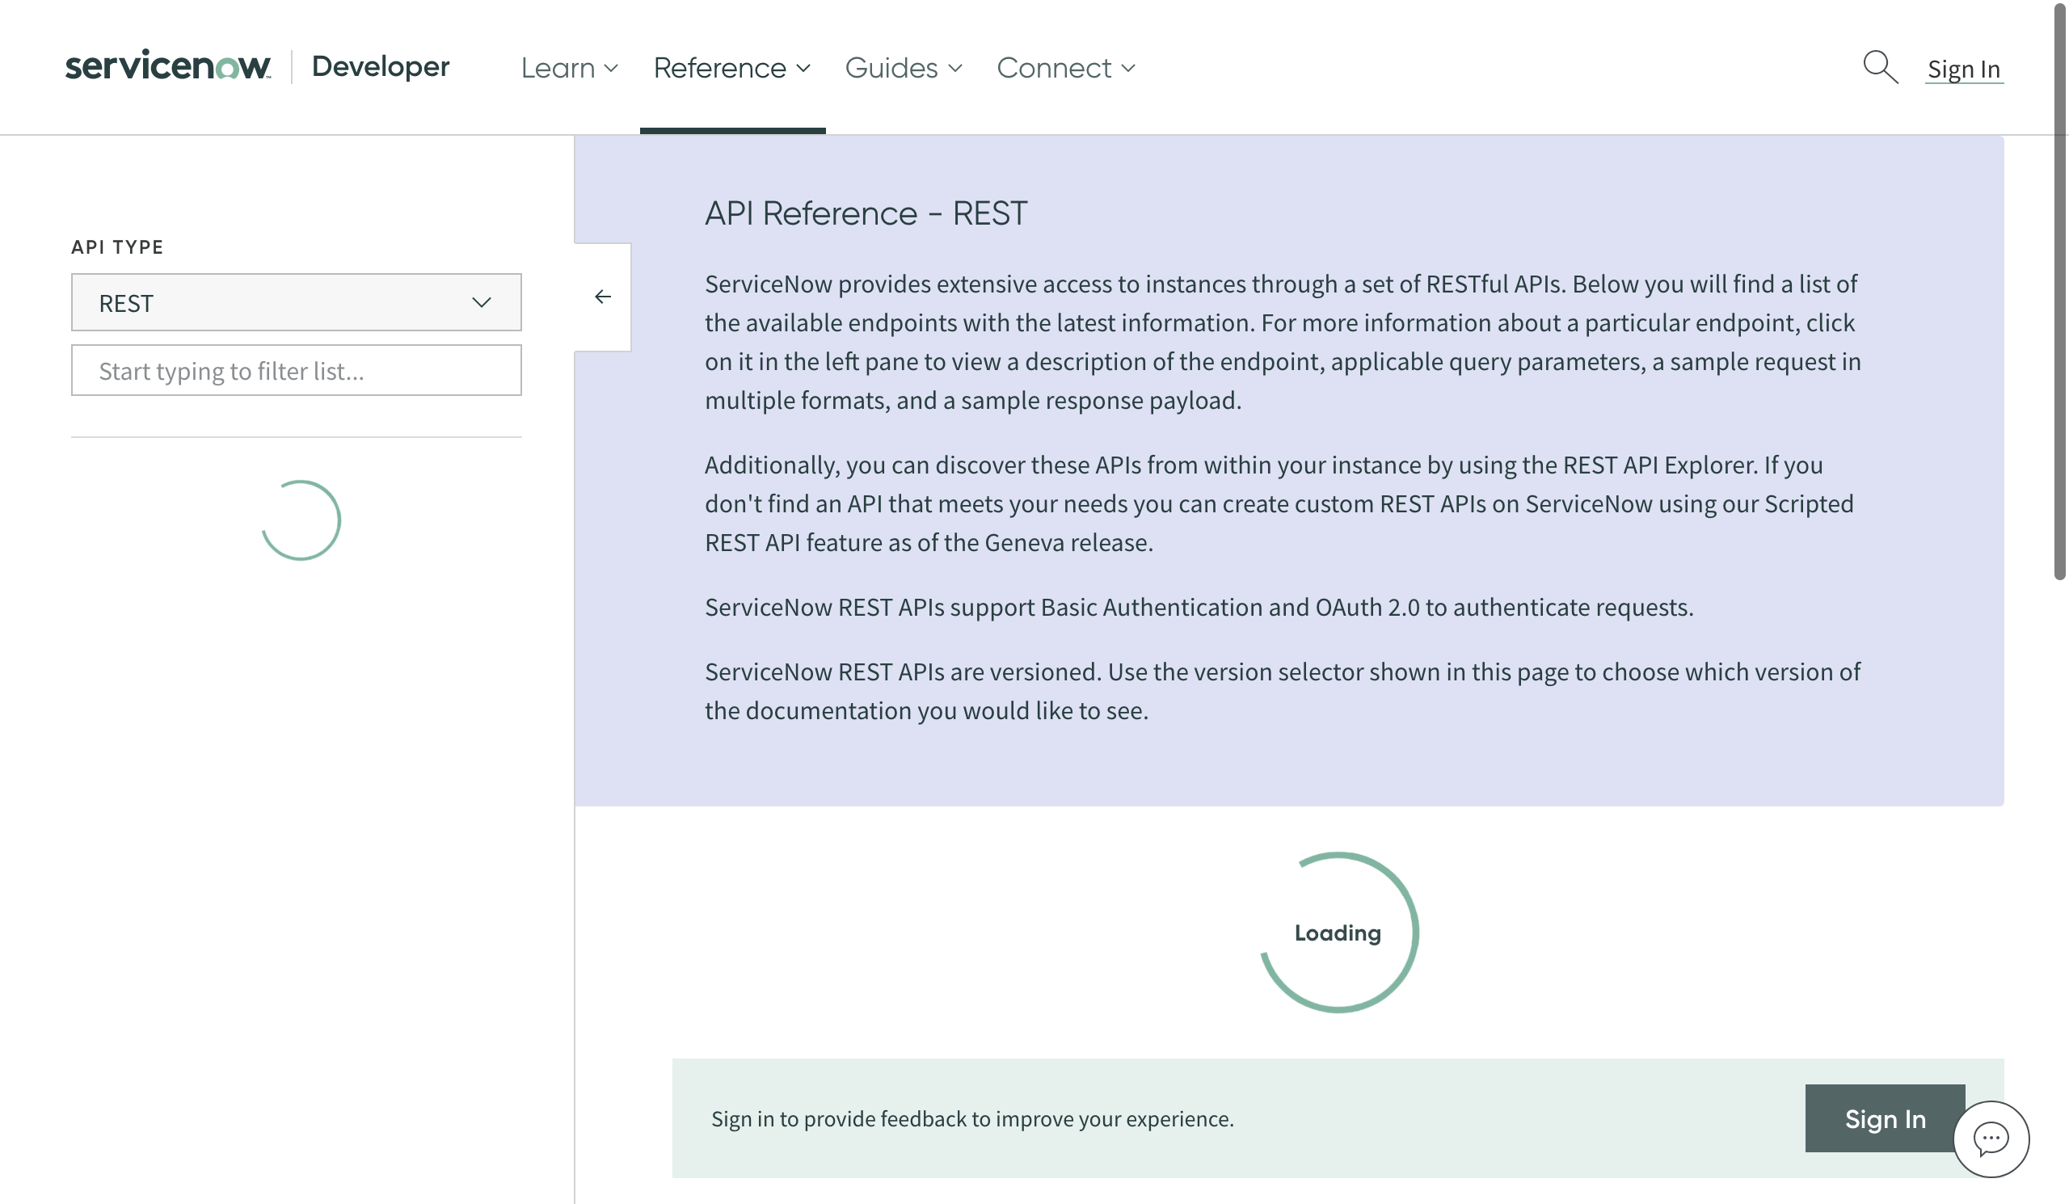Click the Developer site title

click(380, 66)
